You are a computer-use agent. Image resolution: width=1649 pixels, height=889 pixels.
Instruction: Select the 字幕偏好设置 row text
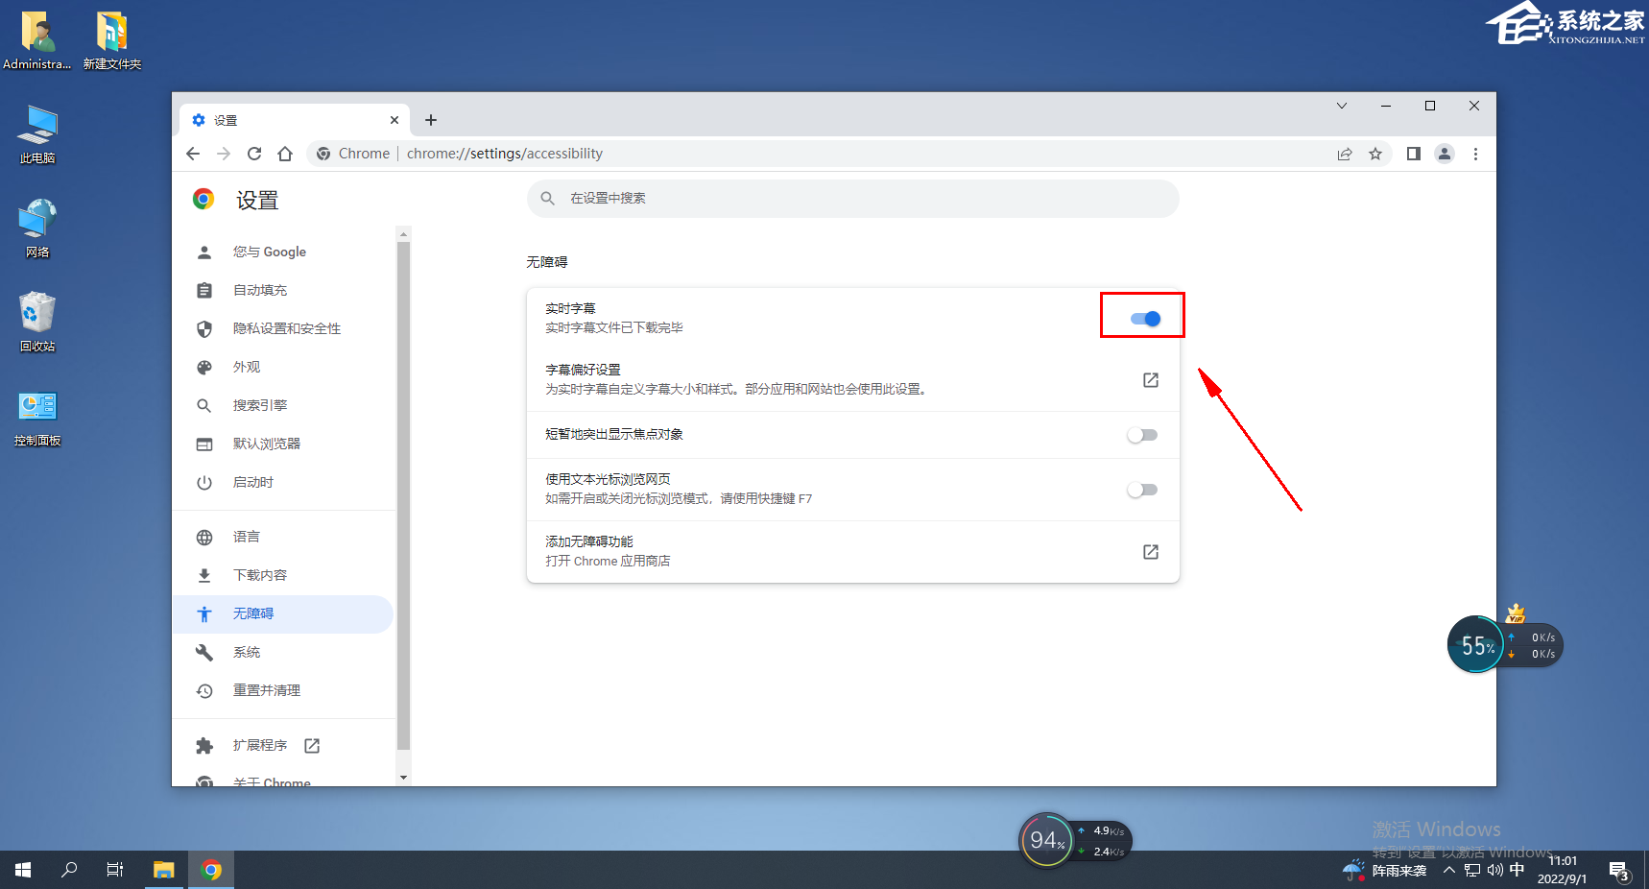(583, 370)
